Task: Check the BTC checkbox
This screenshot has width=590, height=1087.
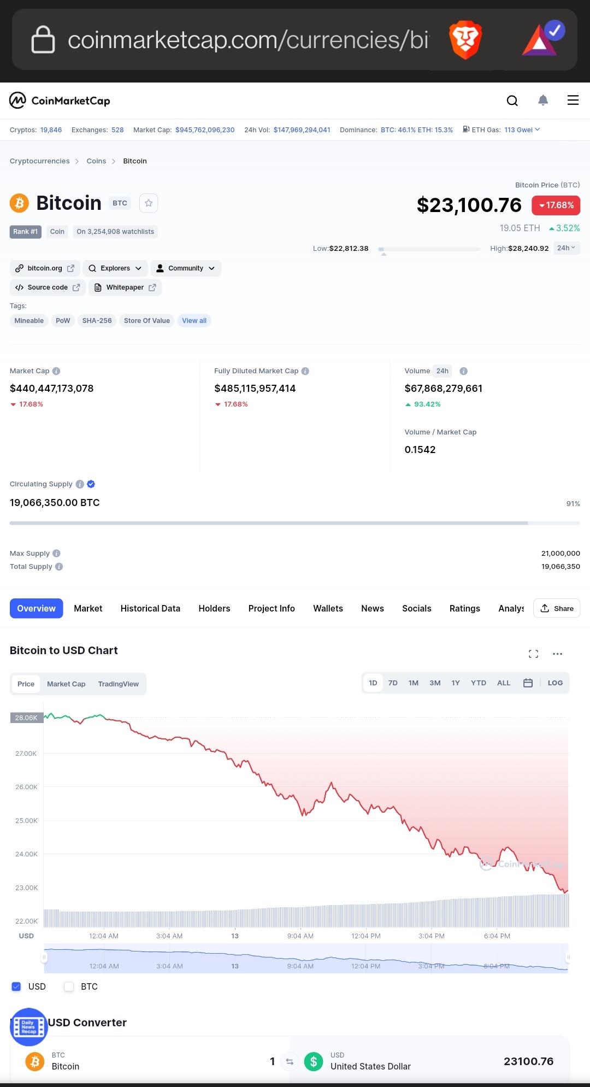Action: click(69, 986)
